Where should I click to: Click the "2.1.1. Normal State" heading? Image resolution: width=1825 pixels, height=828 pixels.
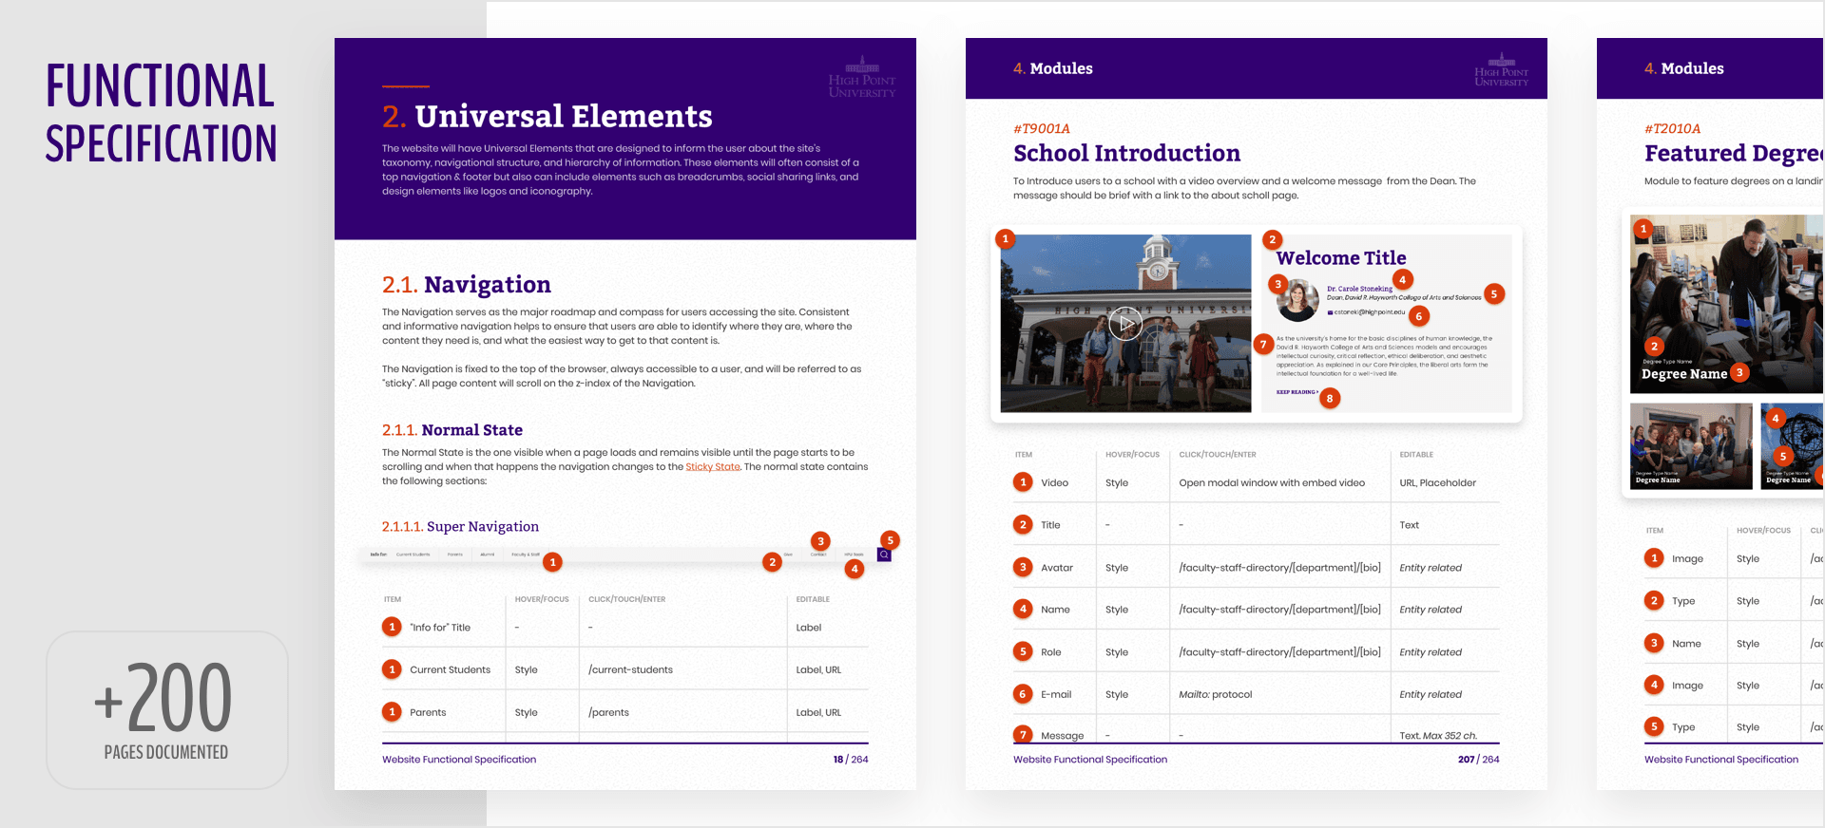pos(452,430)
